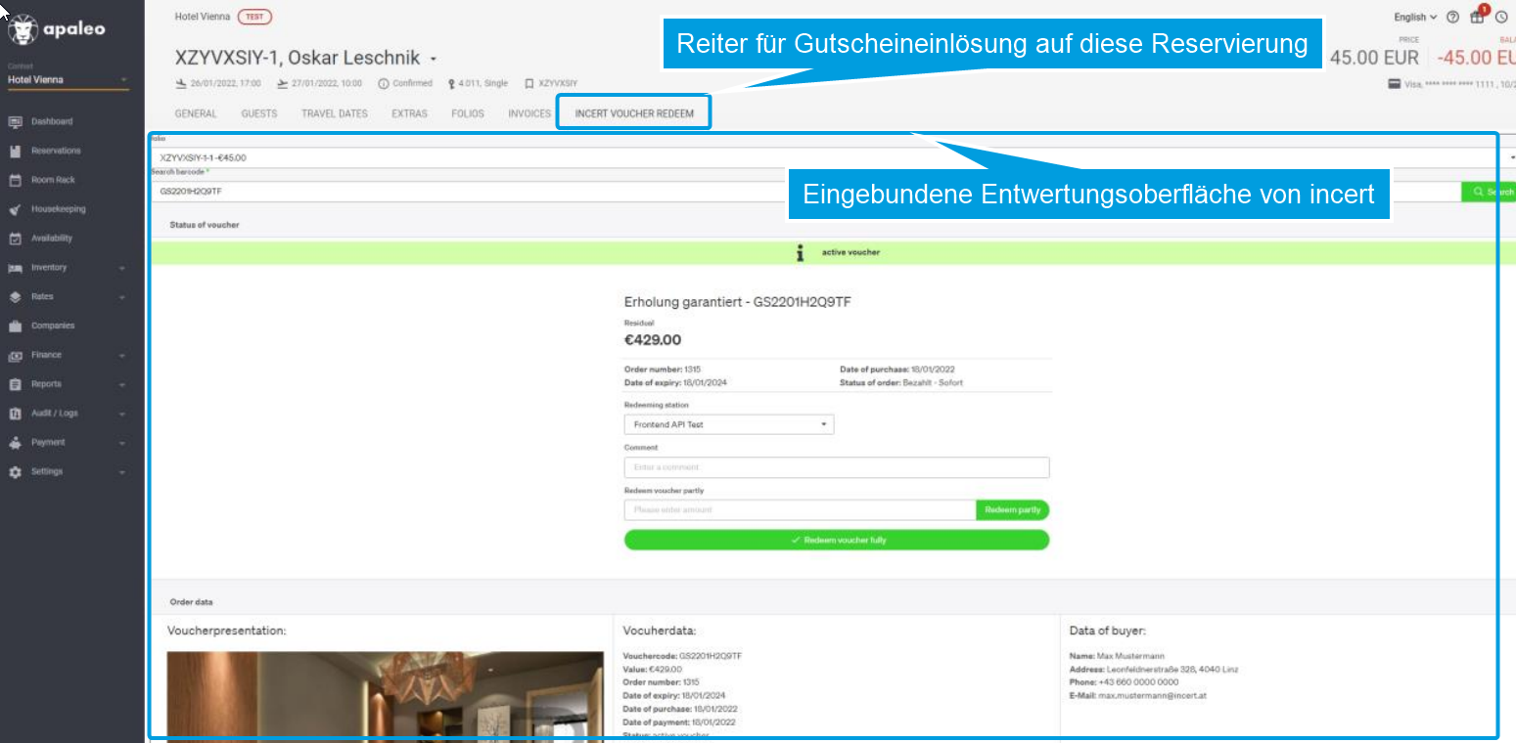This screenshot has height=743, width=1516.
Task: Open the Housekeeping section
Action: coord(59,209)
